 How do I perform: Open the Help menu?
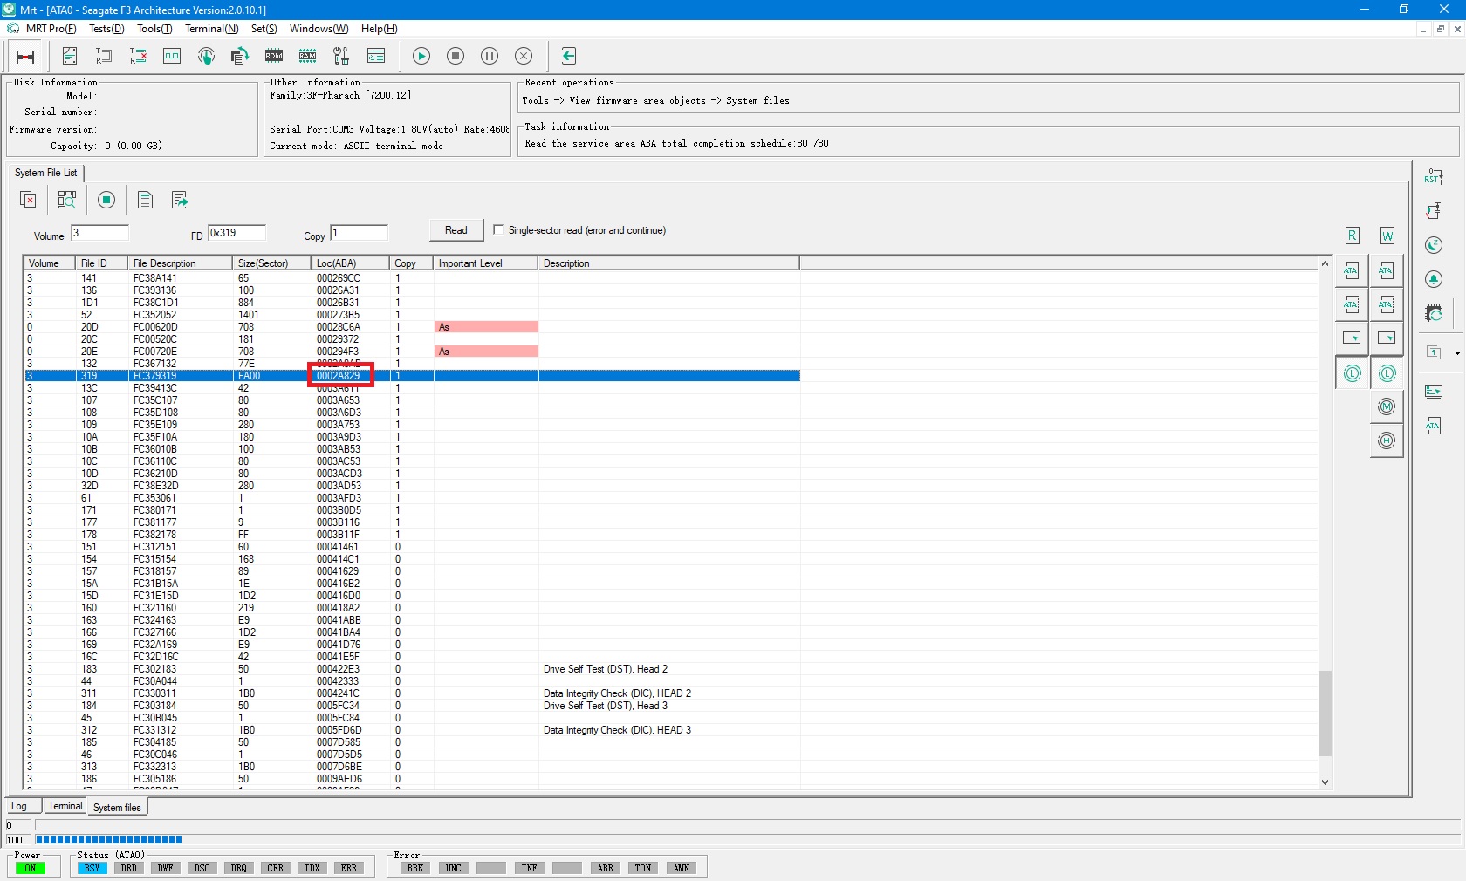379,29
